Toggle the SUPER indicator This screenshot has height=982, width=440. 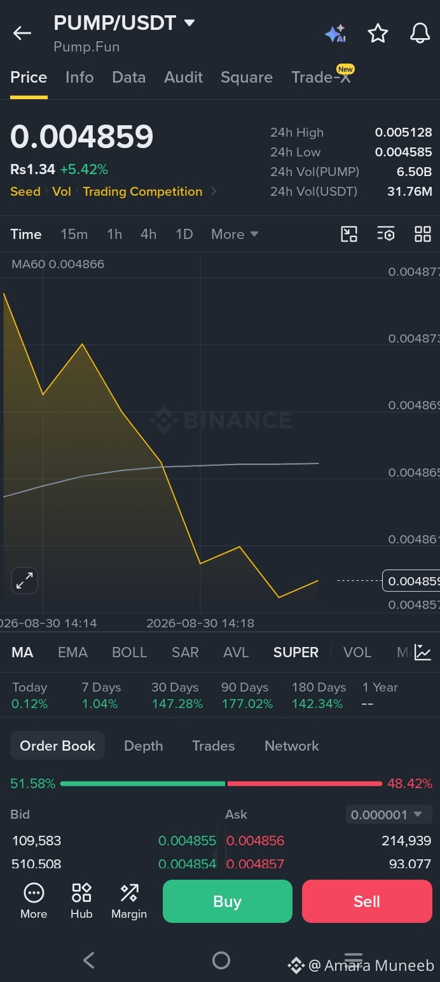click(x=296, y=652)
